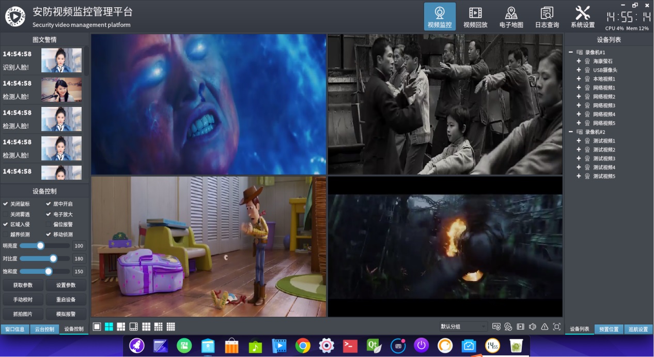Toggle sound with the speaker icon

point(533,327)
